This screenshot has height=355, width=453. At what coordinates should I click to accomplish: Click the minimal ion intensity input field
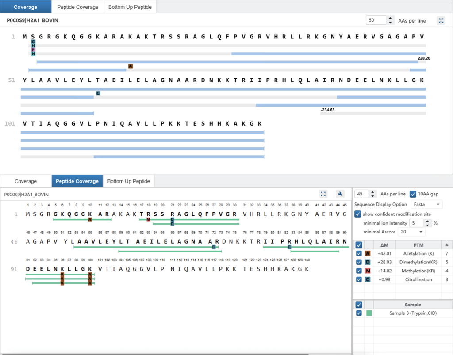(x=416, y=223)
